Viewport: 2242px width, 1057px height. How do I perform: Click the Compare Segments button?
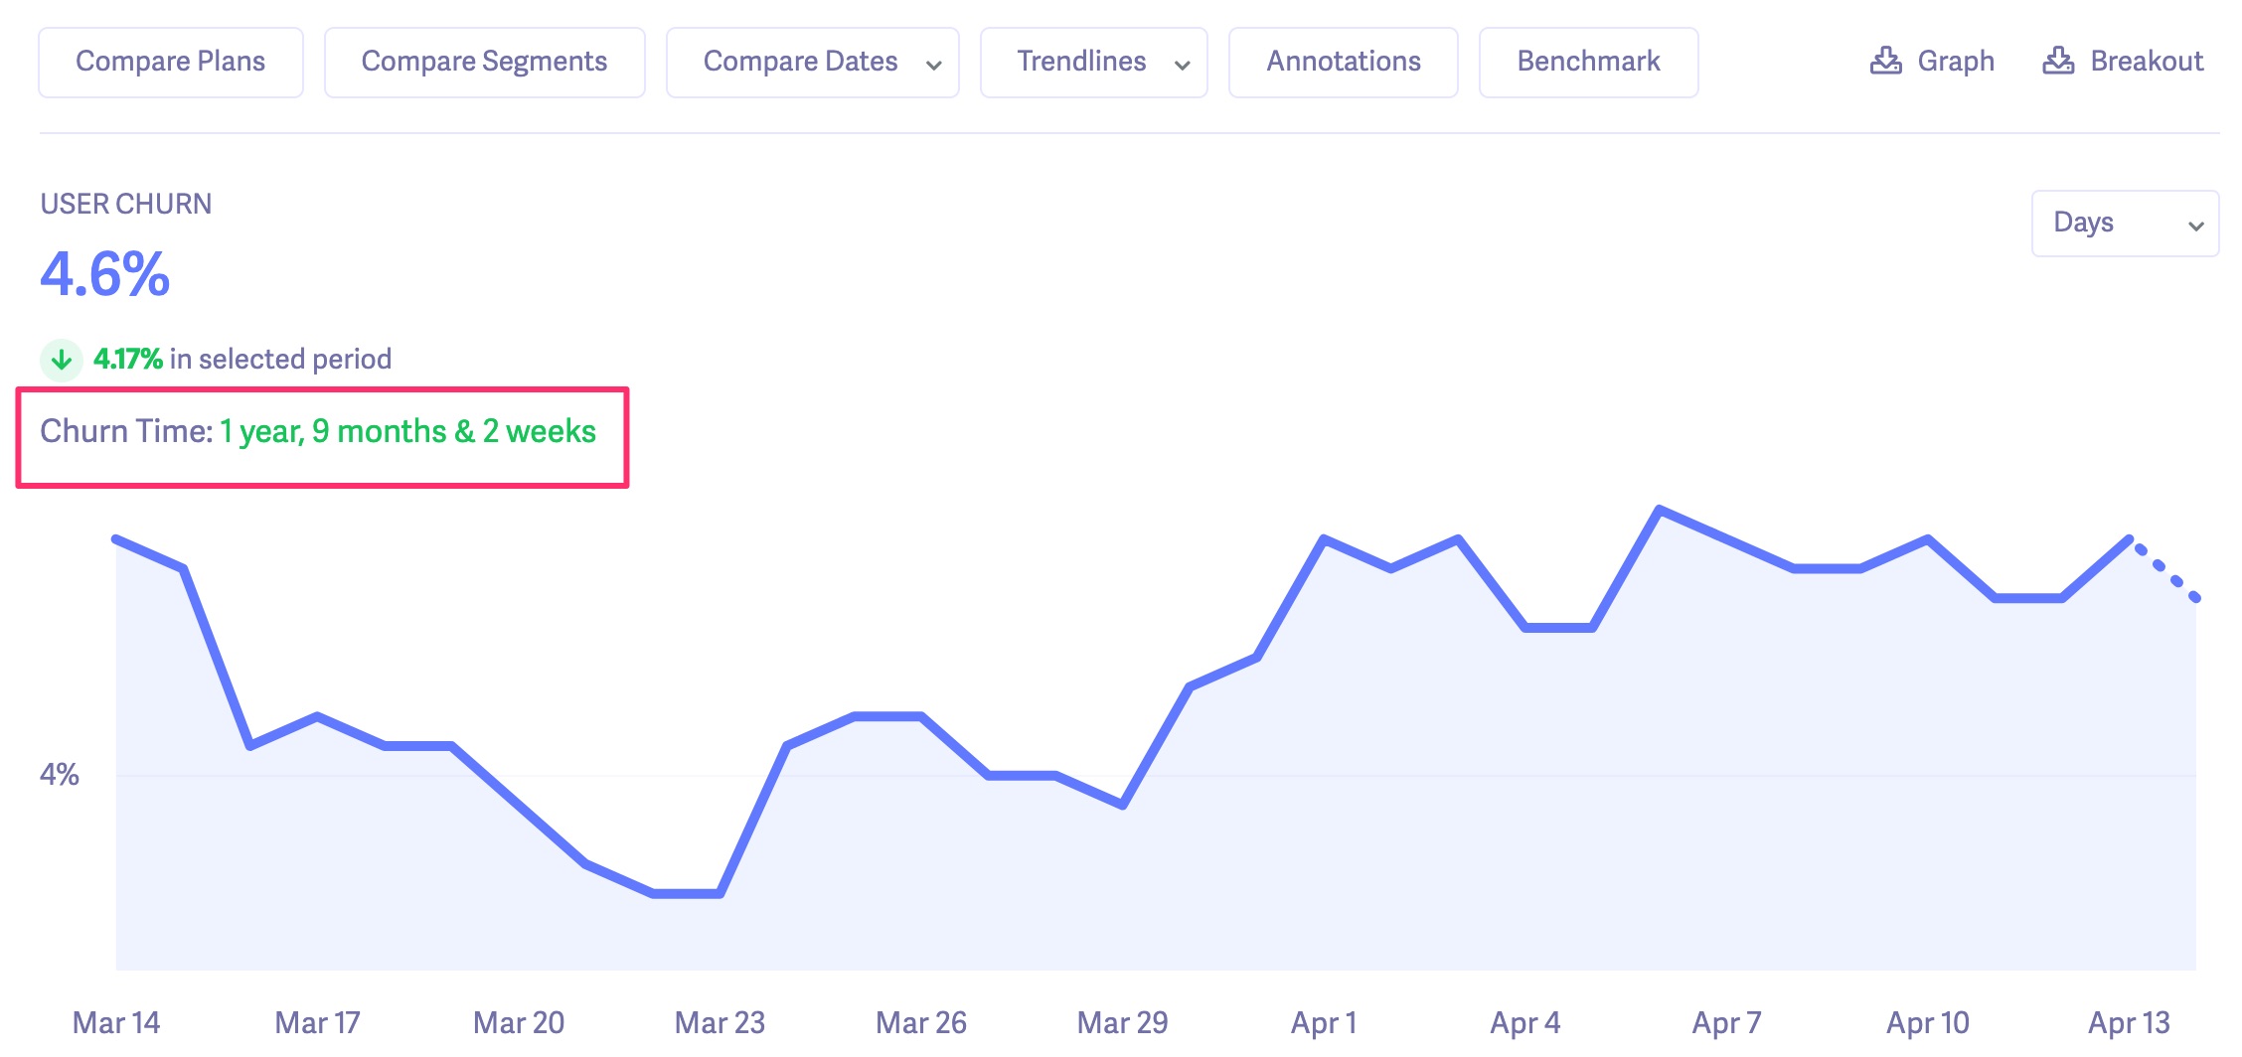(x=484, y=63)
